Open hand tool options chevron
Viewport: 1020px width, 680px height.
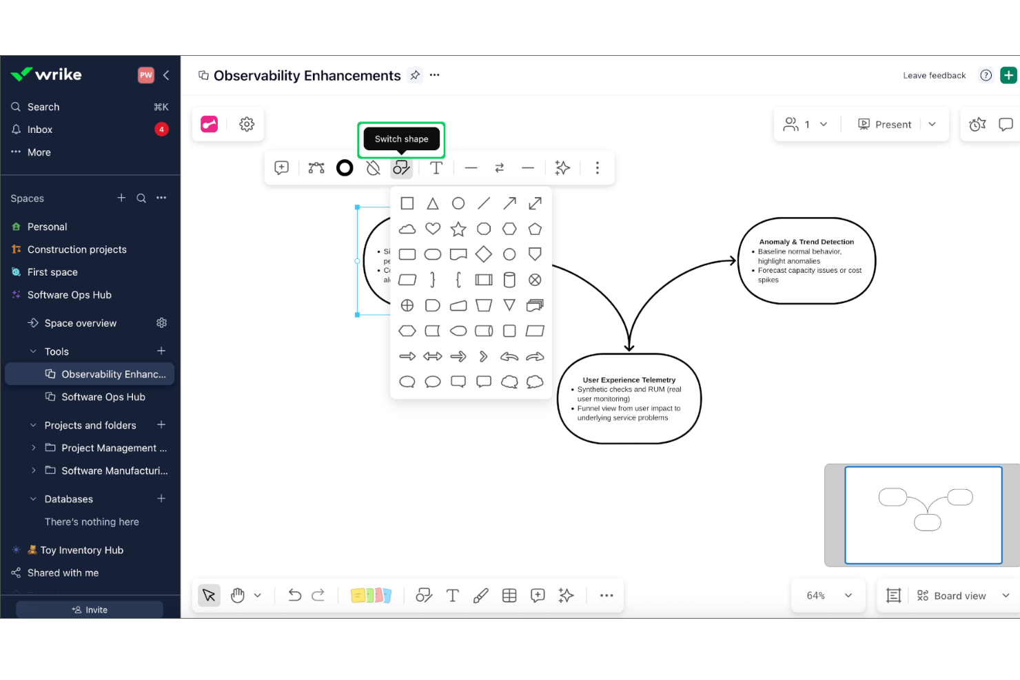point(258,596)
